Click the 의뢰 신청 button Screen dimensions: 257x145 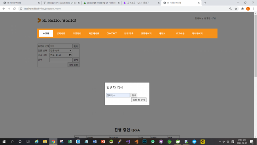pos(73,65)
